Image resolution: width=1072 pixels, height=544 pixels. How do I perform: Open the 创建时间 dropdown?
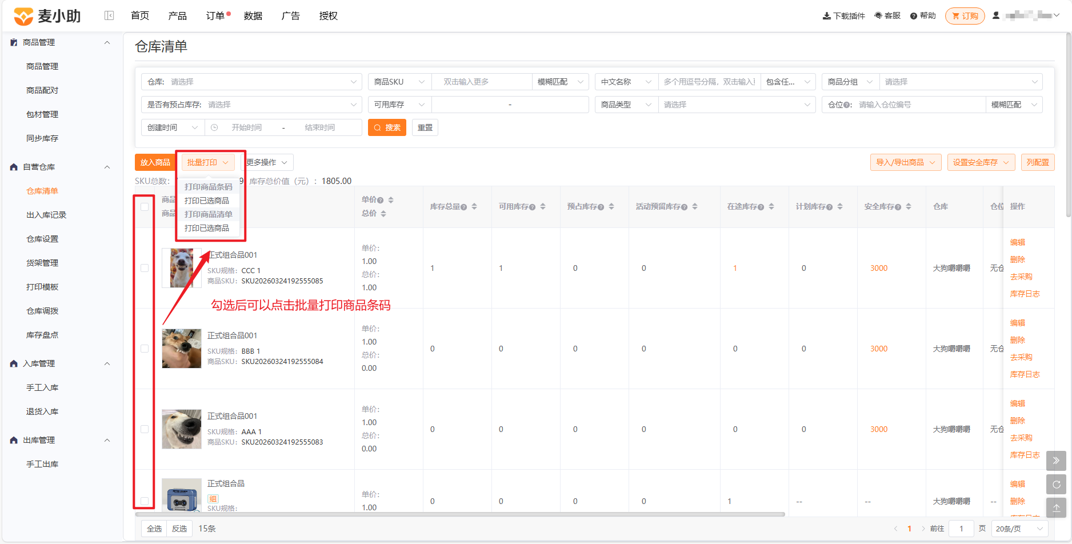pos(173,127)
